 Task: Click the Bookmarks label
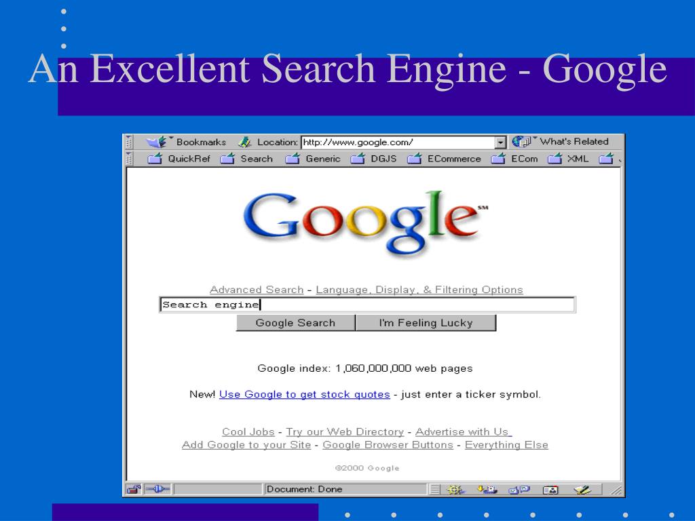(201, 142)
